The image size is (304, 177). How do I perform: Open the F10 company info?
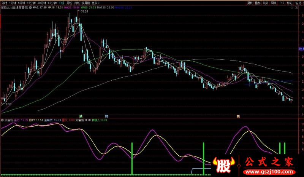pyautogui.click(x=282, y=2)
